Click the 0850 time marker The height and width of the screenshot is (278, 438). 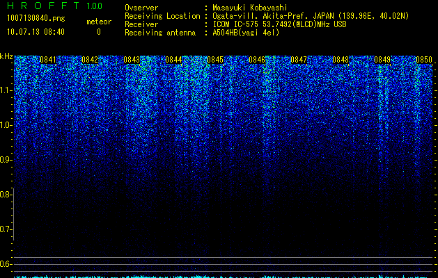424,60
